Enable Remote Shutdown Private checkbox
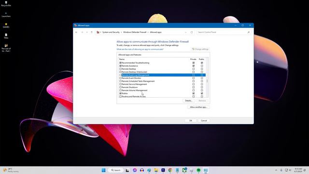This screenshot has height=174, width=309. pos(194,87)
